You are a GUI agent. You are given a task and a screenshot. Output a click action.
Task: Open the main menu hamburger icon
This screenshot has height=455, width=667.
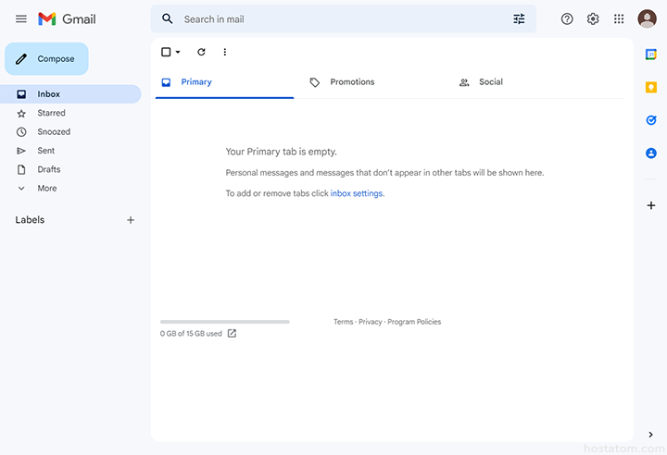pyautogui.click(x=21, y=18)
